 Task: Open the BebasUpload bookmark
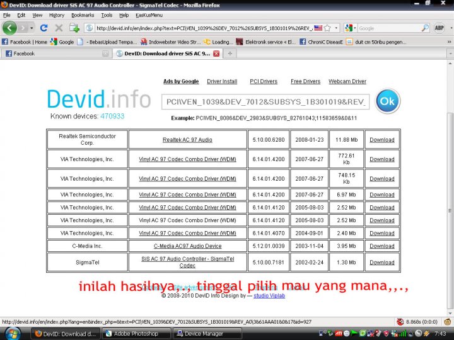(x=107, y=42)
